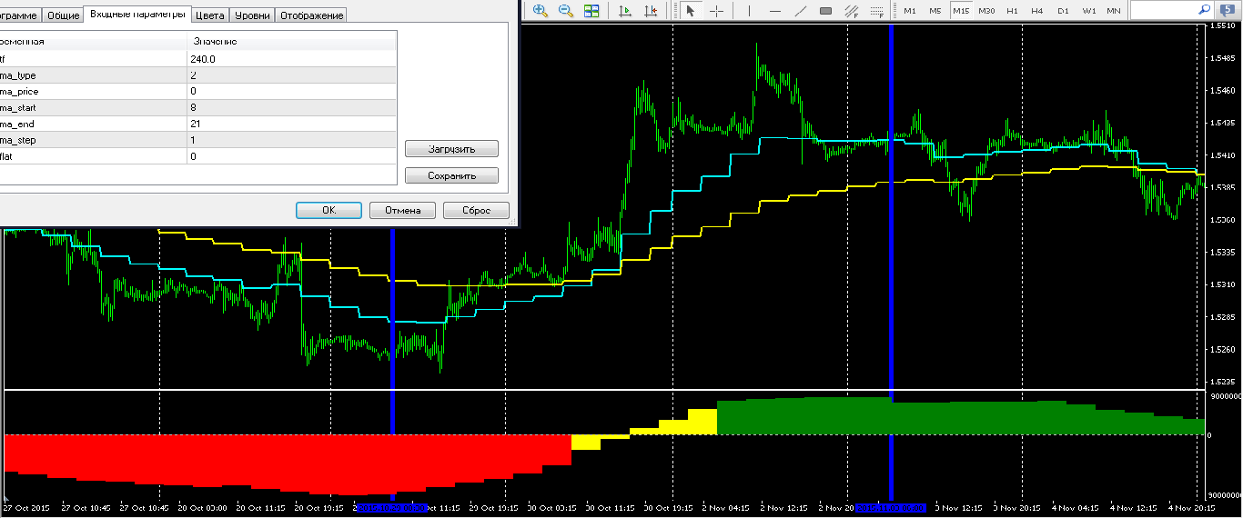Switch to the Отображение tab
1243x518 pixels.
point(311,15)
